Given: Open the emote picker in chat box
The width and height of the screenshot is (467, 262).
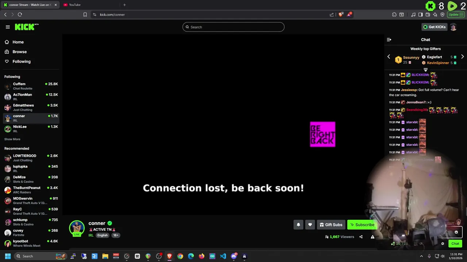Looking at the screenshot, I should pos(456,232).
